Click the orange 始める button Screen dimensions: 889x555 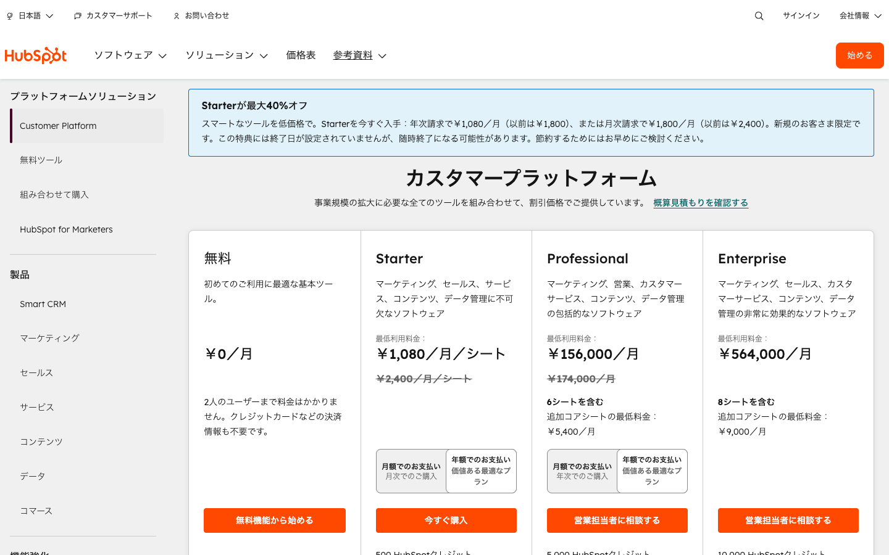(859, 55)
